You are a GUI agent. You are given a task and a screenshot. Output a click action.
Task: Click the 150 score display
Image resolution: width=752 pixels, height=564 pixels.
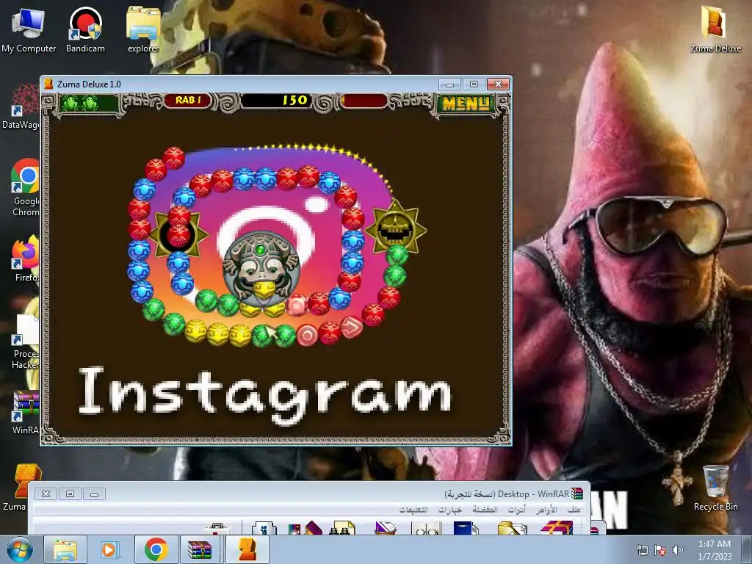(276, 100)
